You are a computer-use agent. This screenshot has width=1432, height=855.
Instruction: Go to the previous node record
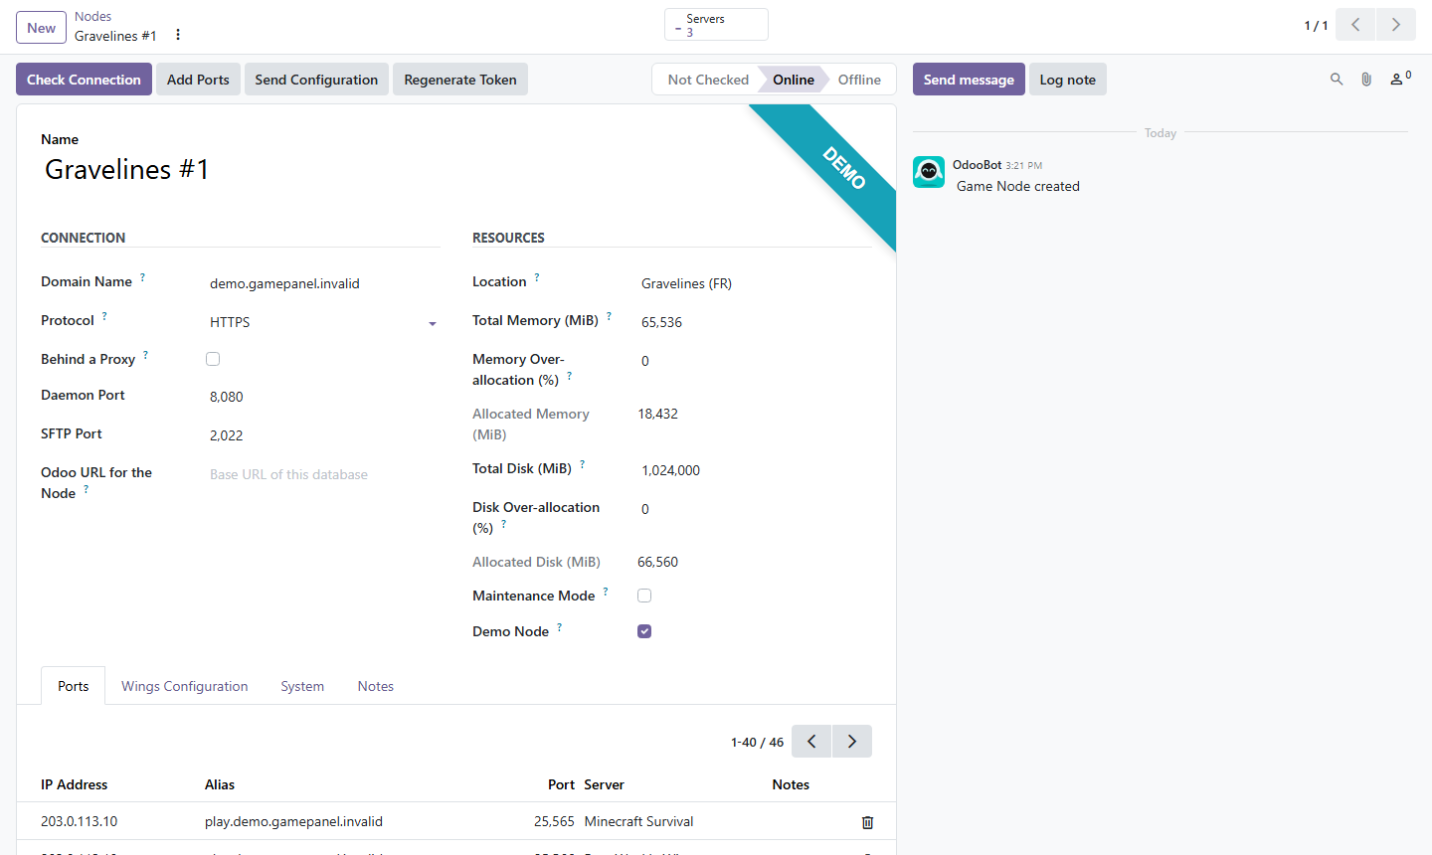click(x=1355, y=25)
